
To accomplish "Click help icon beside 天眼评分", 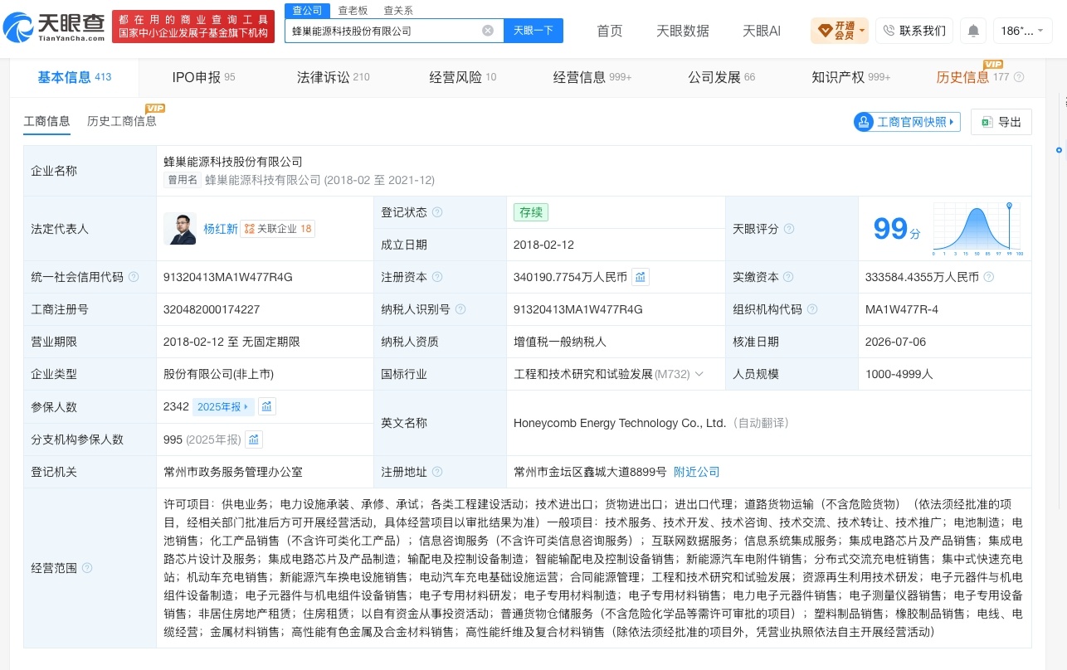I will (789, 229).
